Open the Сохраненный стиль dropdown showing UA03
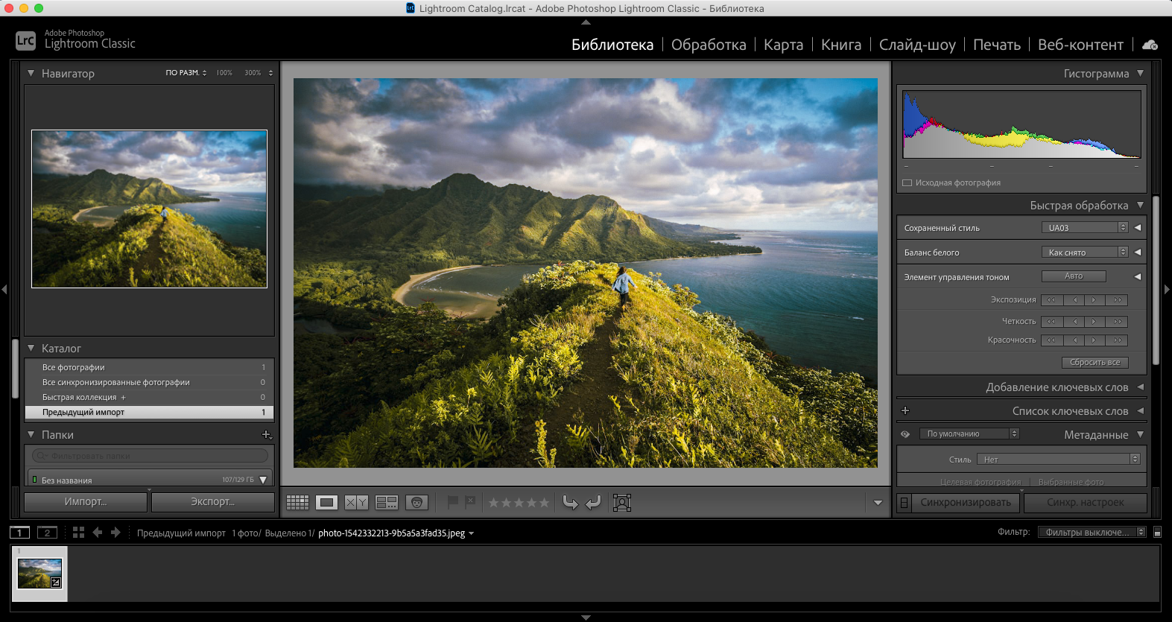 [1084, 228]
